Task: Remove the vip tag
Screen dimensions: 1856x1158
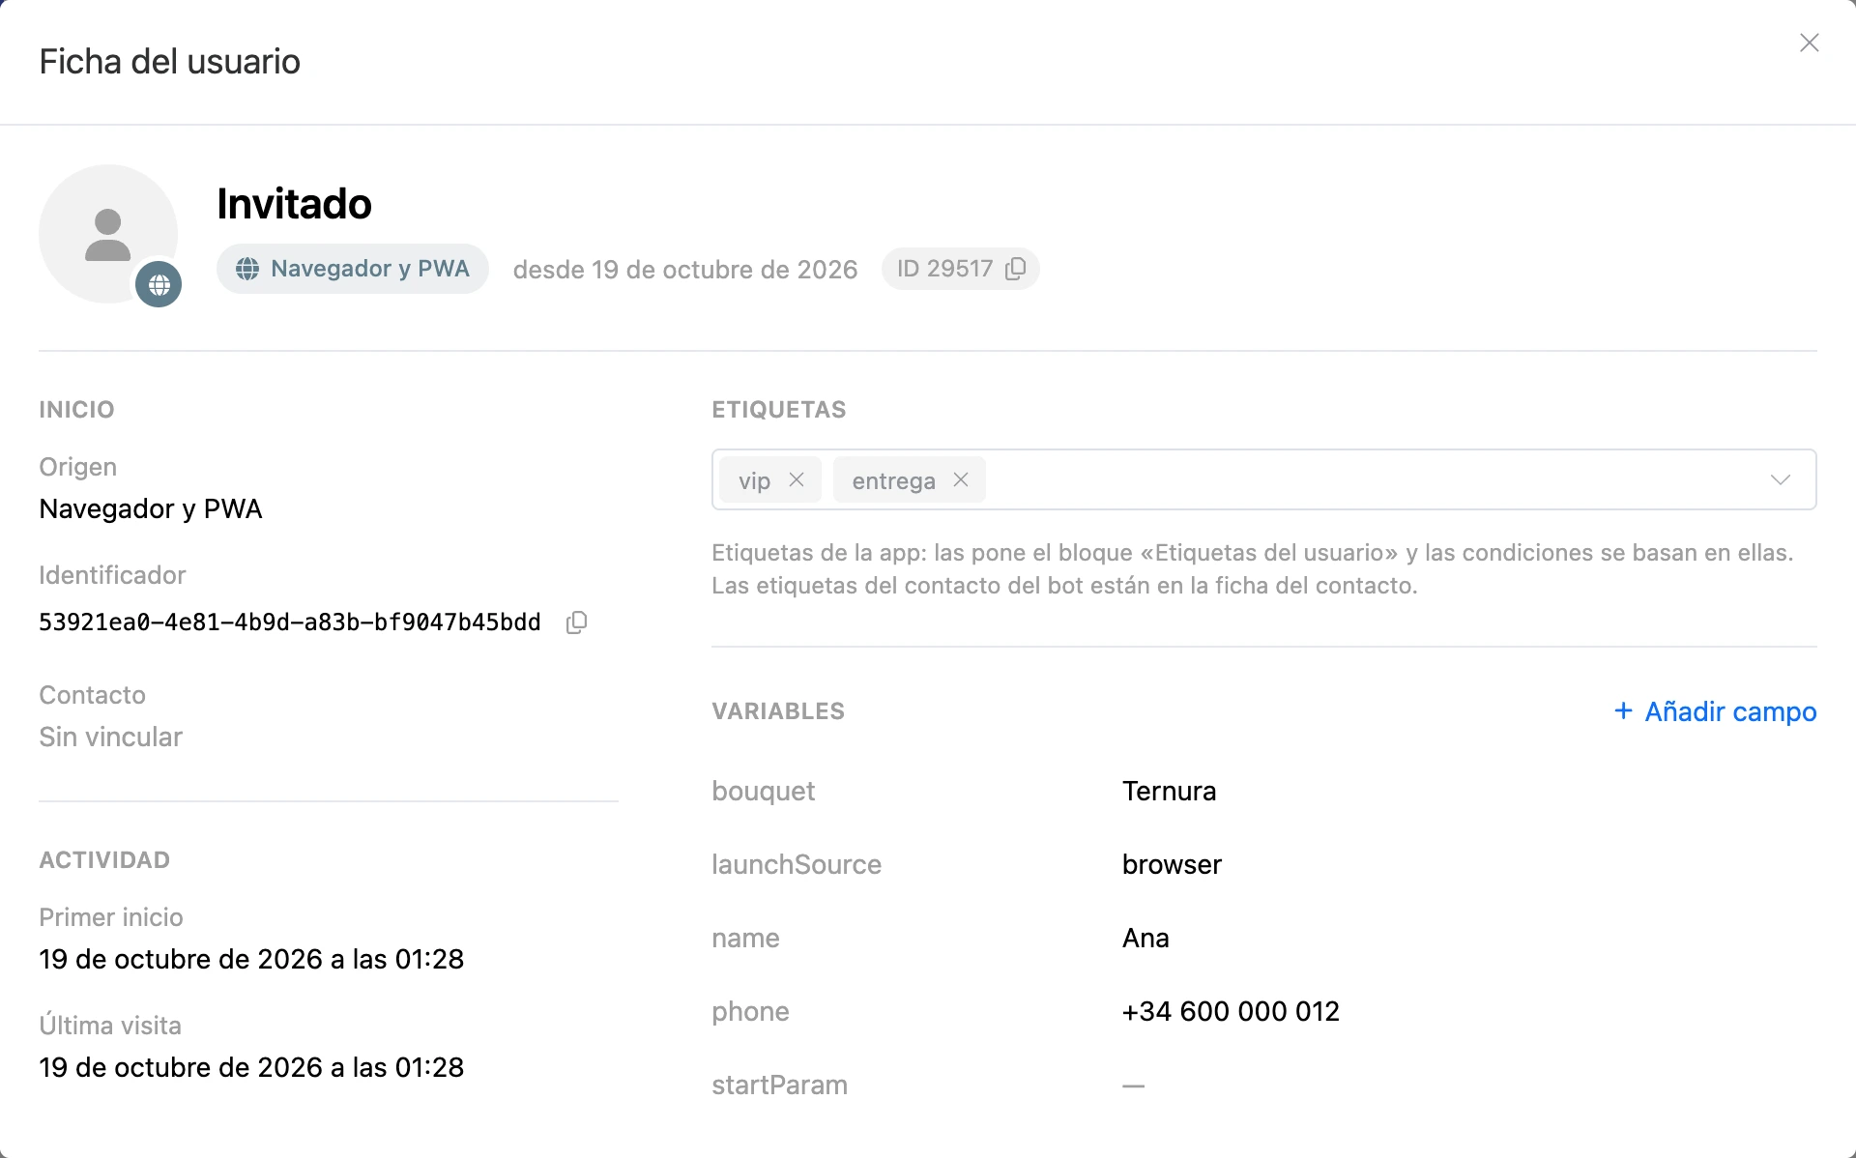Action: [797, 479]
